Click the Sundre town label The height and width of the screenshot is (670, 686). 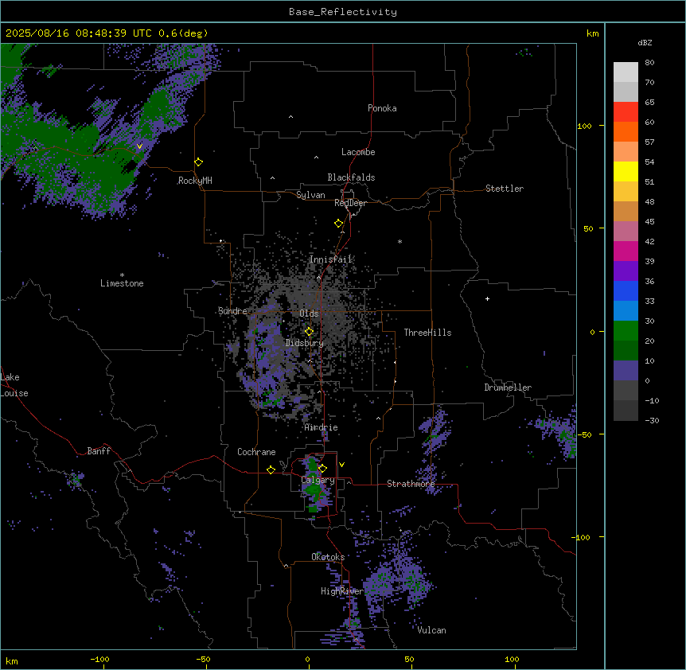point(232,311)
